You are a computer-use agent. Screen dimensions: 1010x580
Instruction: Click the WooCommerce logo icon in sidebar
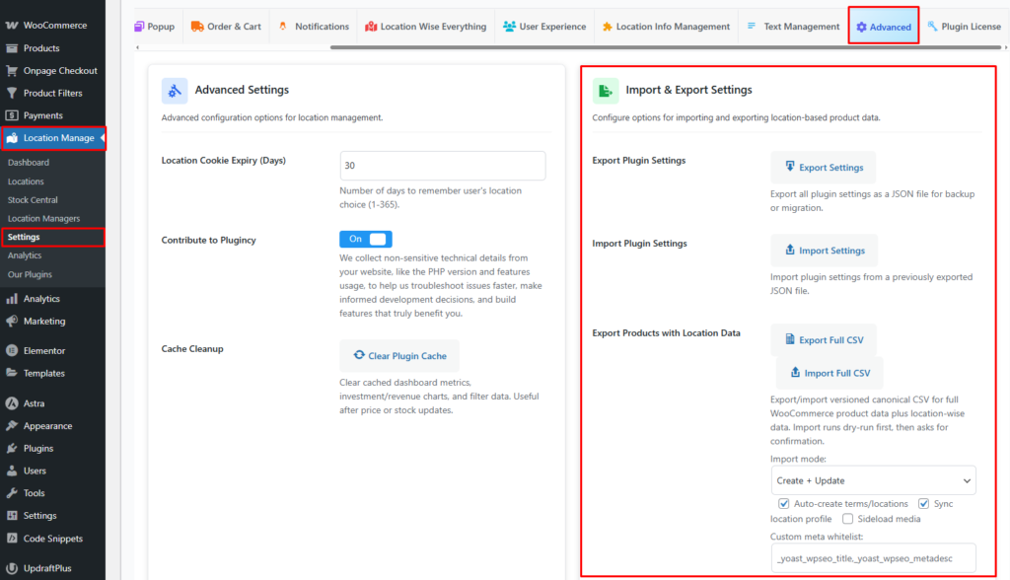click(12, 26)
